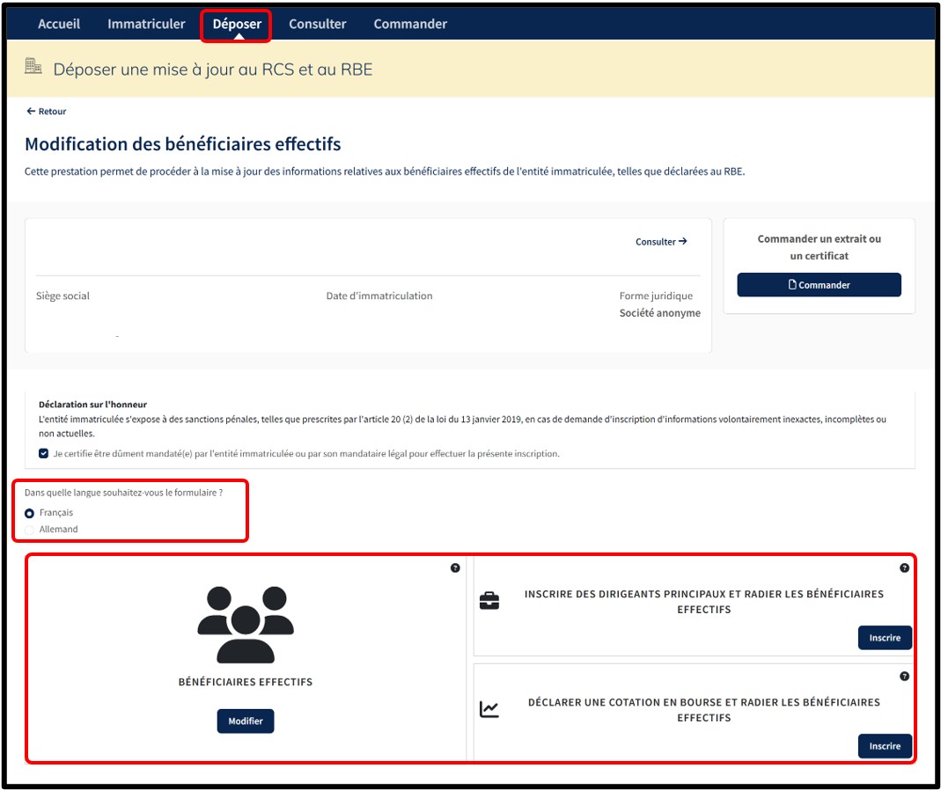This screenshot has width=941, height=790.
Task: Go to the Consulter menu item
Action: 317,24
